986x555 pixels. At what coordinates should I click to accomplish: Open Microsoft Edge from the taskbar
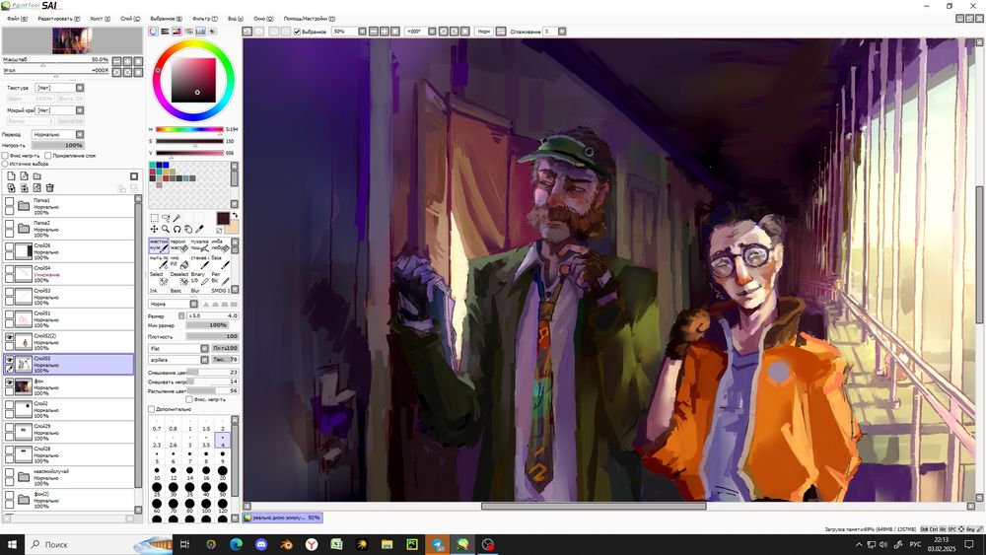(236, 544)
